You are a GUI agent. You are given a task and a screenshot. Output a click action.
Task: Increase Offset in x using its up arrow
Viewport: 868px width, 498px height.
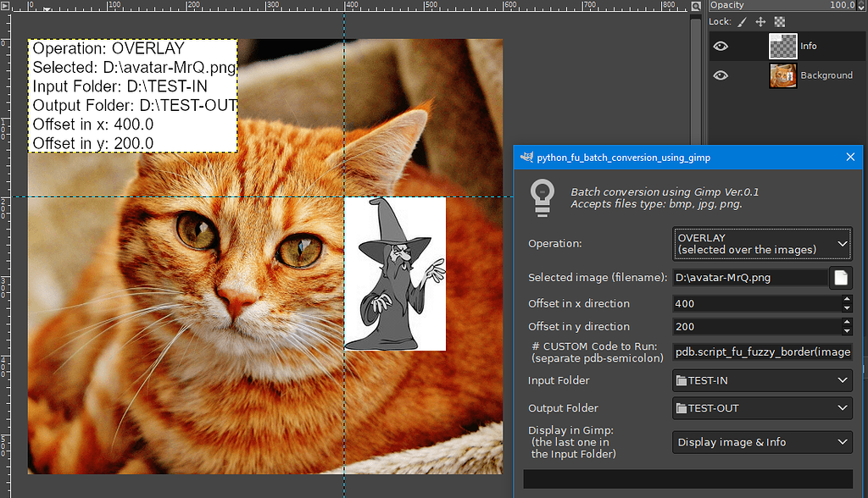(847, 300)
